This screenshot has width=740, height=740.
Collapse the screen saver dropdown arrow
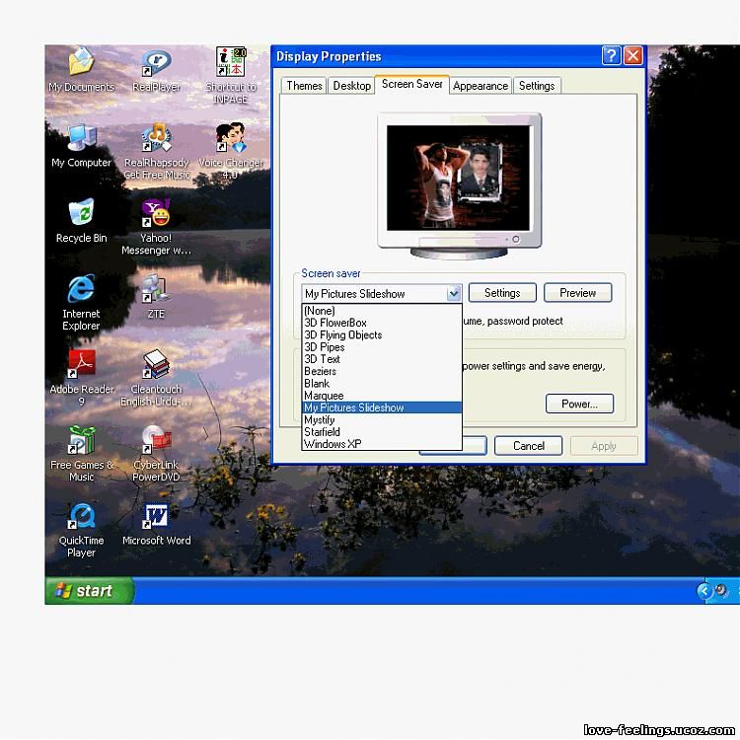point(454,294)
